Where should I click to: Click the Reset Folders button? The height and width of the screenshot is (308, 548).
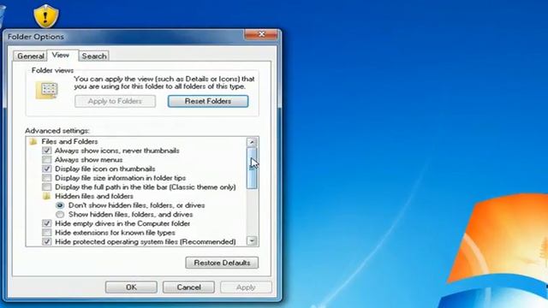(208, 101)
